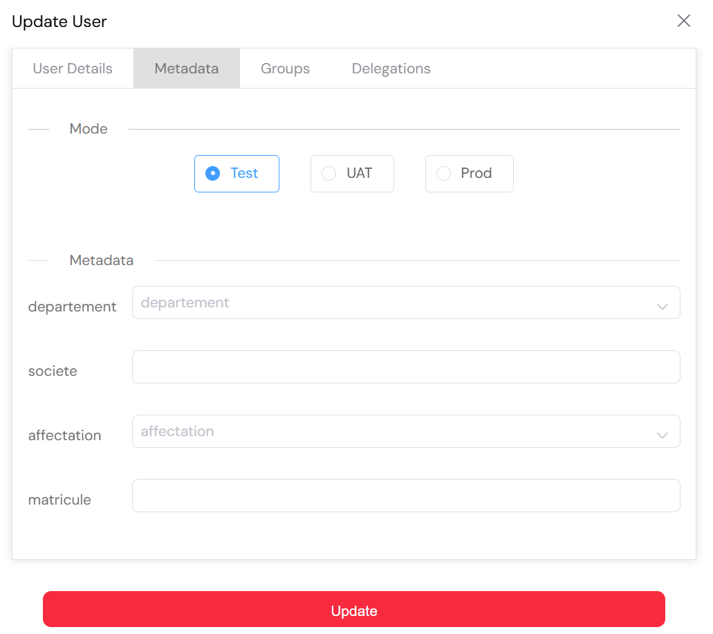Click the affectation field label
The image size is (713, 634).
[x=64, y=435]
